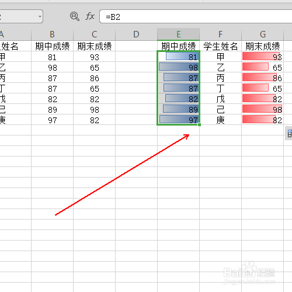Select cell C7 with value 98
Screen dimensions: 292x292
click(x=95, y=109)
